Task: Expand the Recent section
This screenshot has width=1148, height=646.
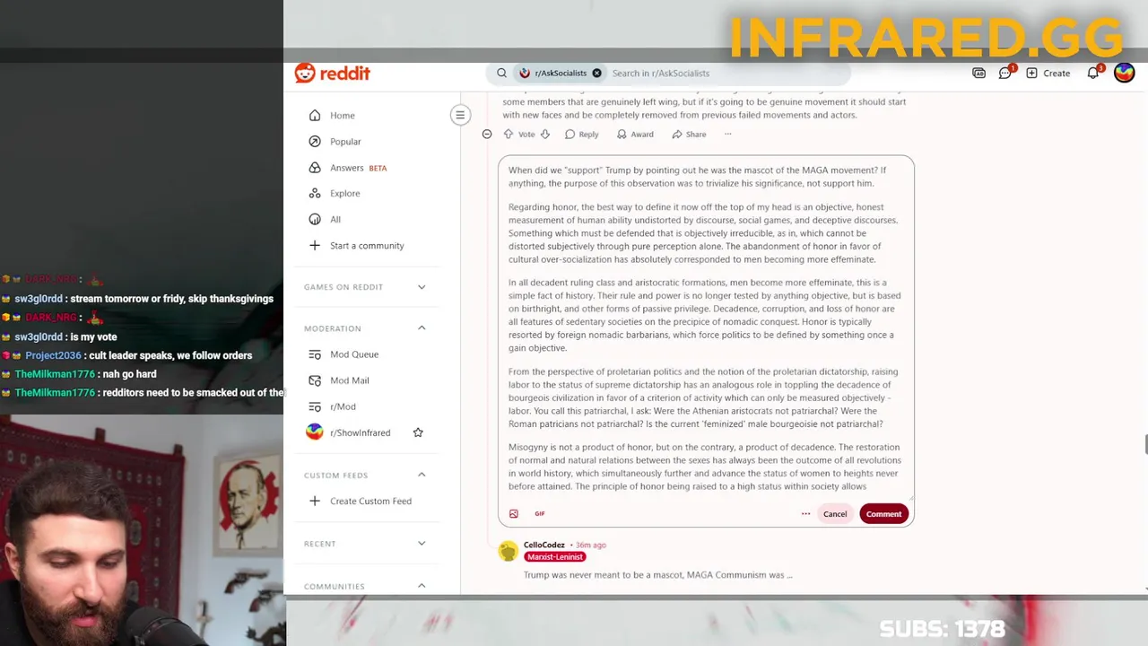Action: 422,544
